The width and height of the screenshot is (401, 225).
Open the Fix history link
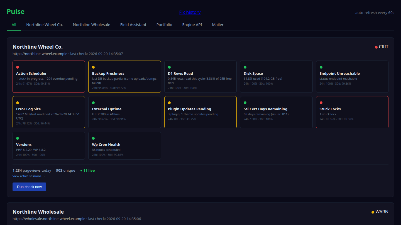190,12
